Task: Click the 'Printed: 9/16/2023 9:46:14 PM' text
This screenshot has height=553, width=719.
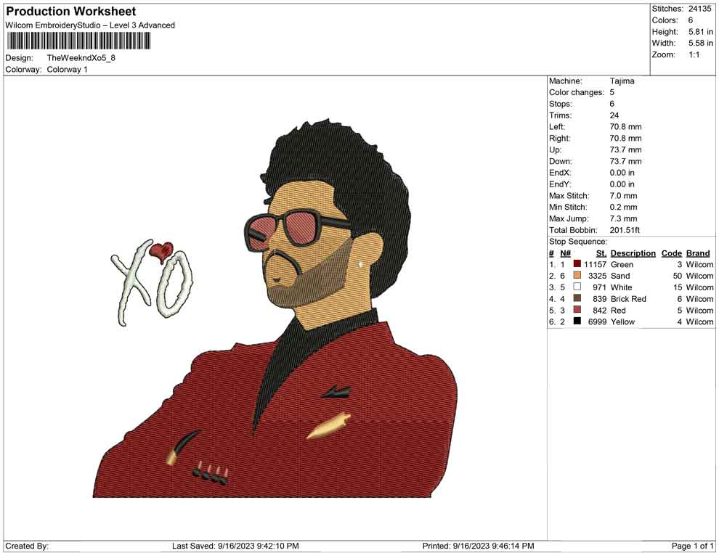Action: coord(479,546)
